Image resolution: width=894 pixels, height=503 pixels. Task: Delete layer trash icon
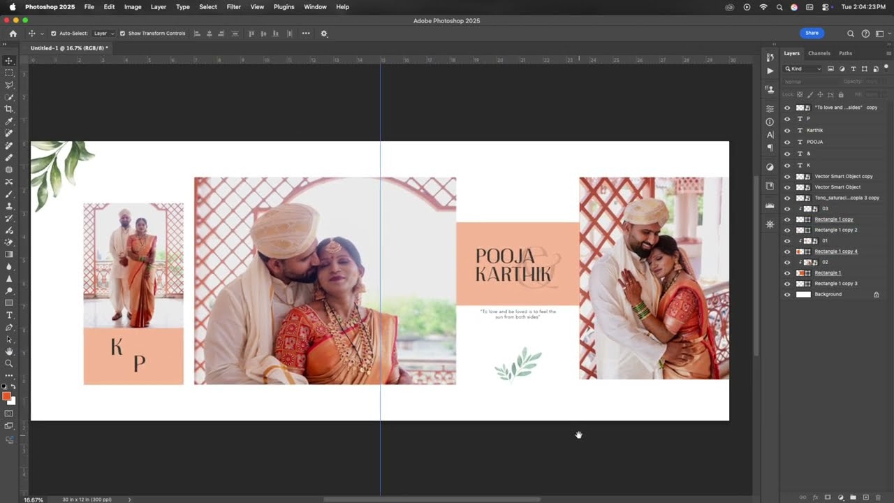click(x=878, y=497)
